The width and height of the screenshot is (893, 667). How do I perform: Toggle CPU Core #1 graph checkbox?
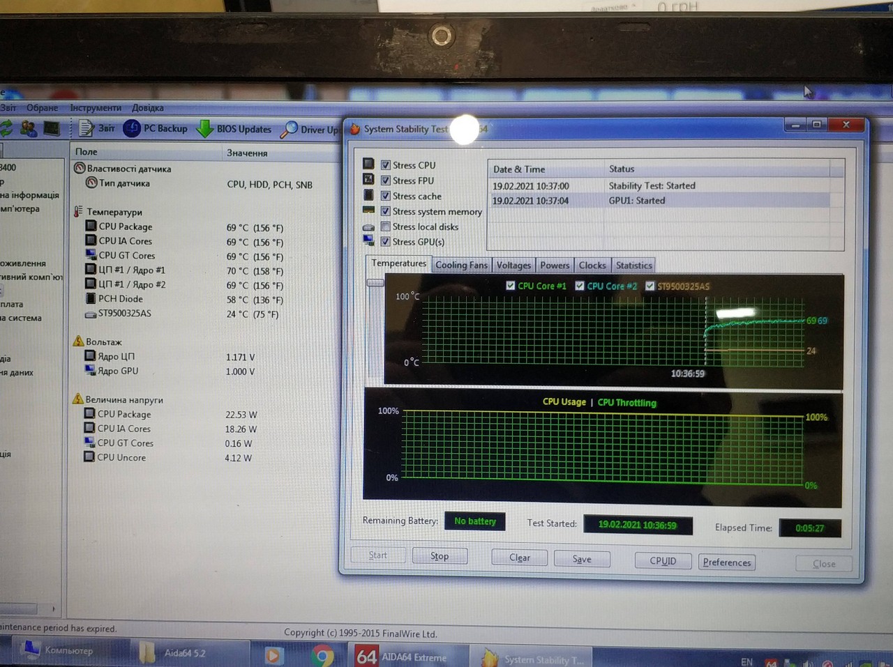510,286
